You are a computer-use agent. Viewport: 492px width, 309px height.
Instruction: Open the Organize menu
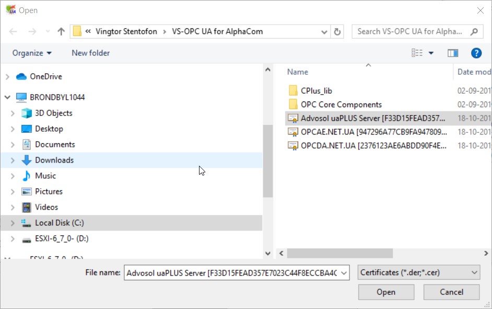(x=32, y=53)
